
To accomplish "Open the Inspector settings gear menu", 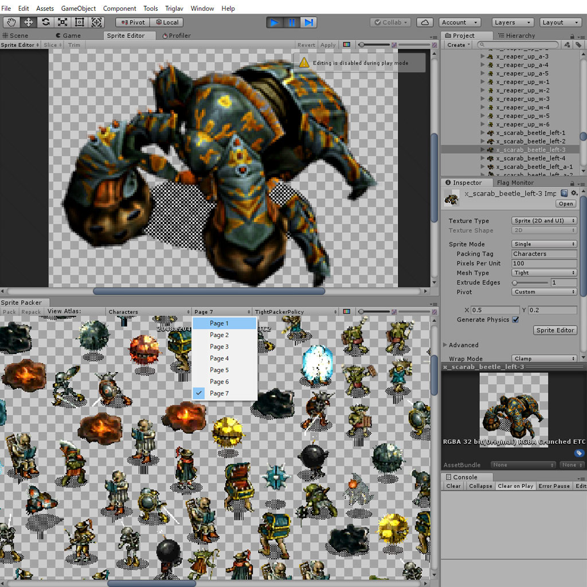I will click(574, 193).
